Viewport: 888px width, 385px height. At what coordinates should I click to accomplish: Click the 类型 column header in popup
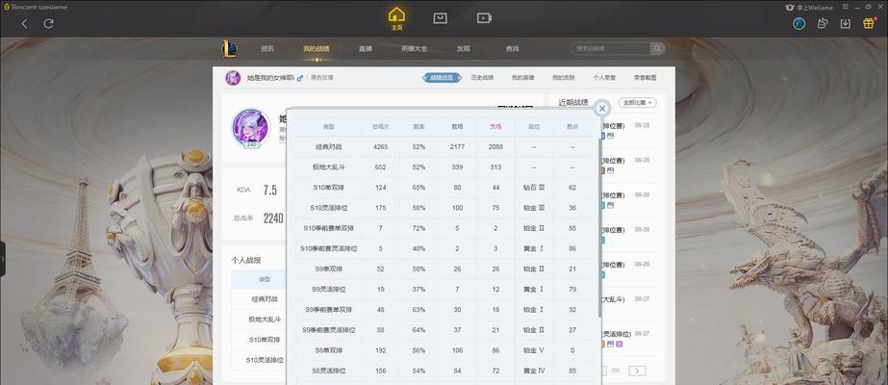click(x=329, y=127)
